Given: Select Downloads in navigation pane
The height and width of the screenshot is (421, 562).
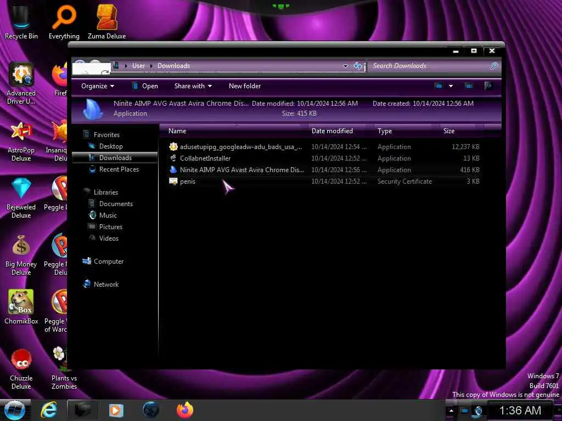Looking at the screenshot, I should click(115, 157).
